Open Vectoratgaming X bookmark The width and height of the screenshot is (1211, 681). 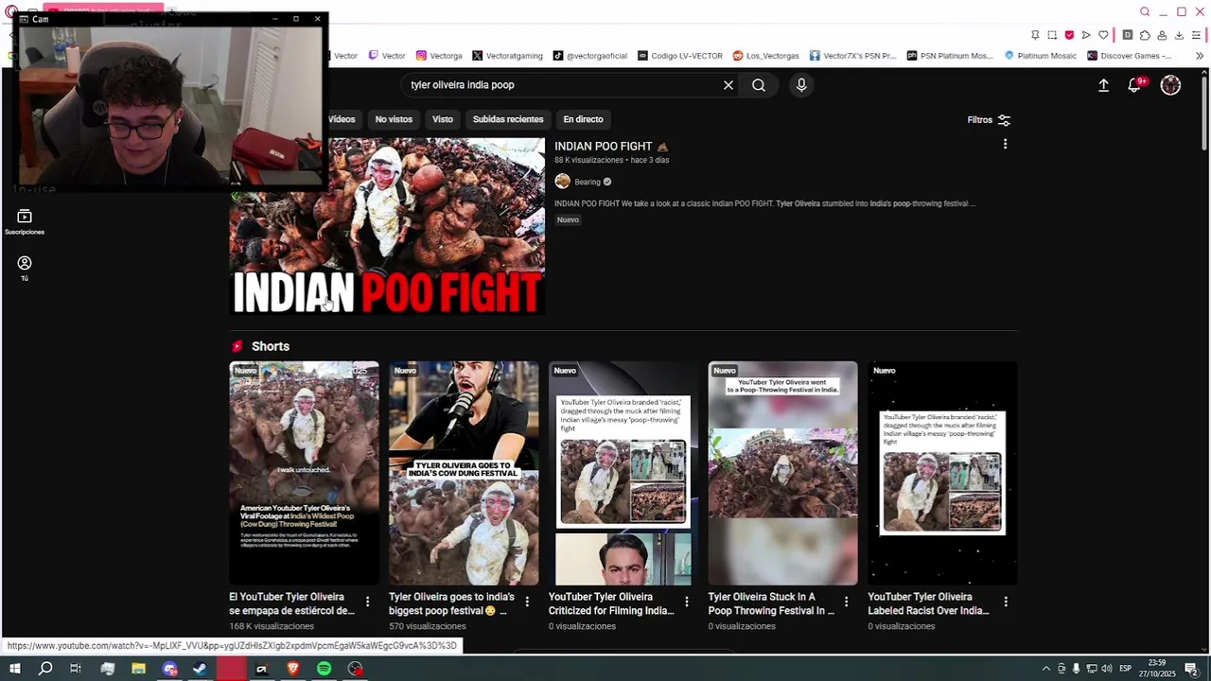507,56
